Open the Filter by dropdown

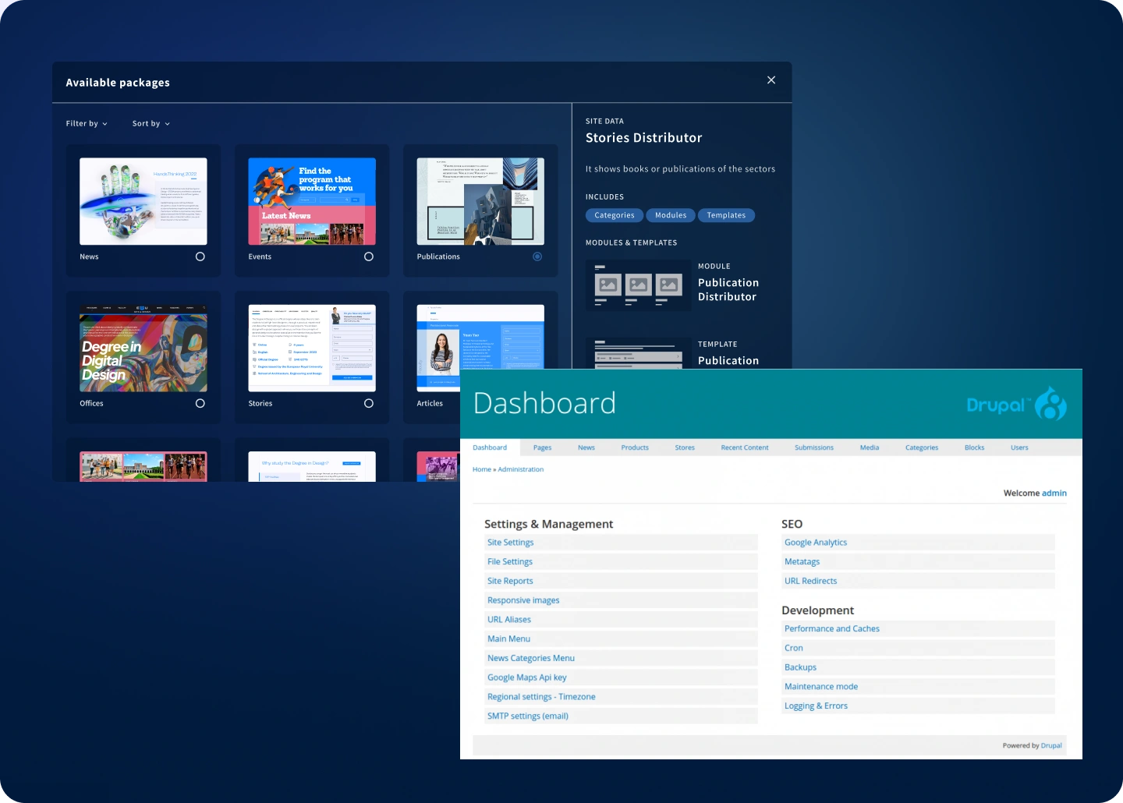coord(86,123)
